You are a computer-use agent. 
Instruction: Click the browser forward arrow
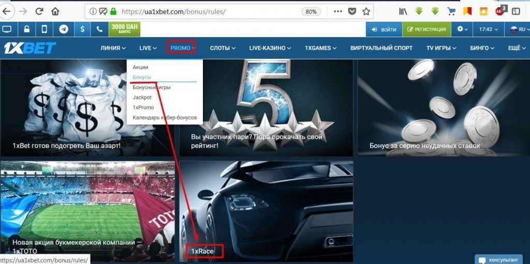point(23,11)
